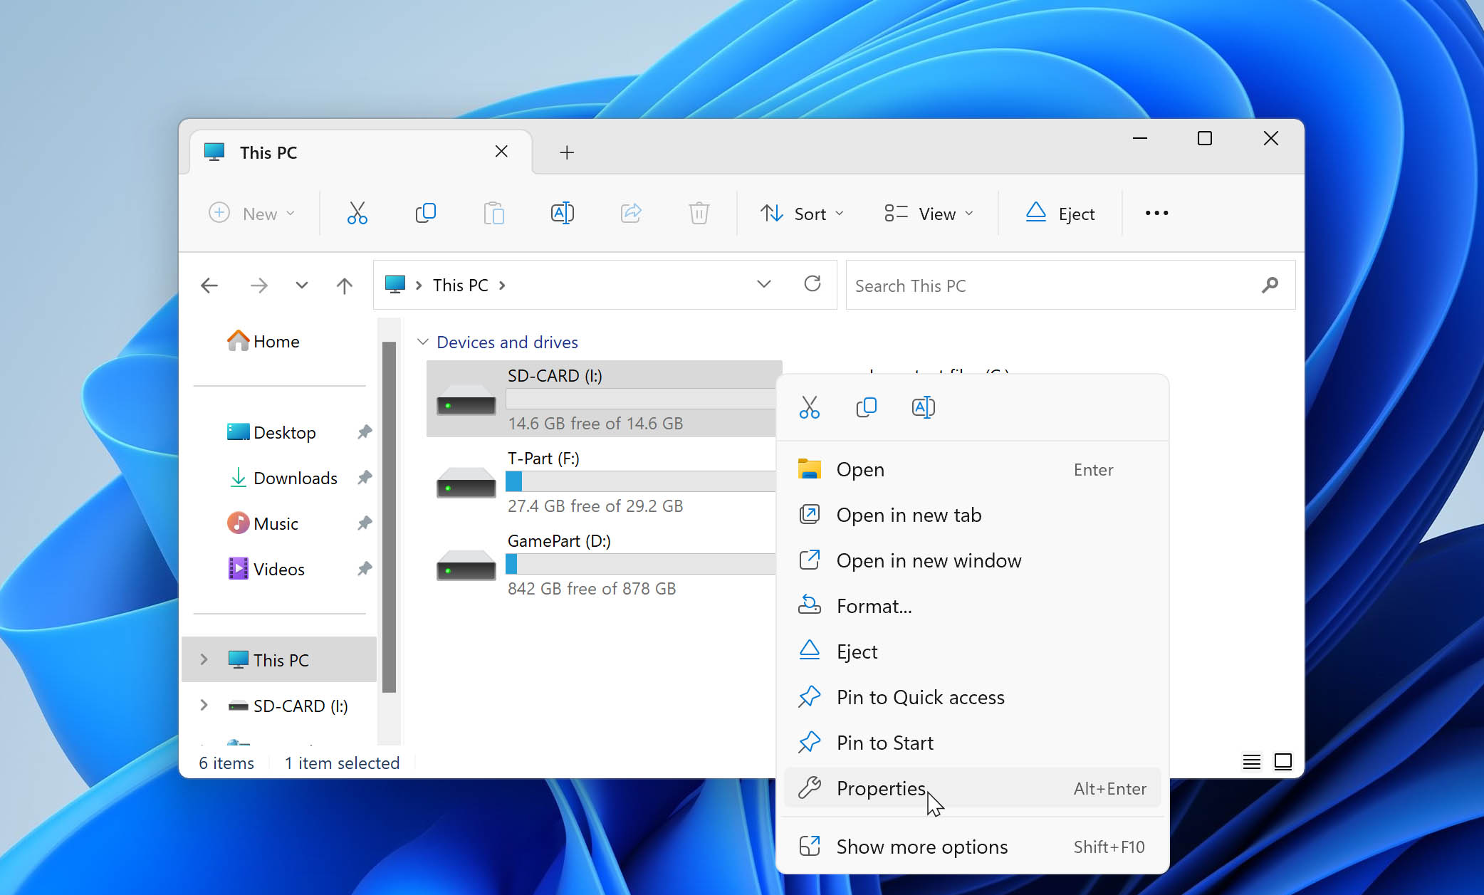Click Properties in the context menu
The height and width of the screenshot is (895, 1484).
click(879, 788)
